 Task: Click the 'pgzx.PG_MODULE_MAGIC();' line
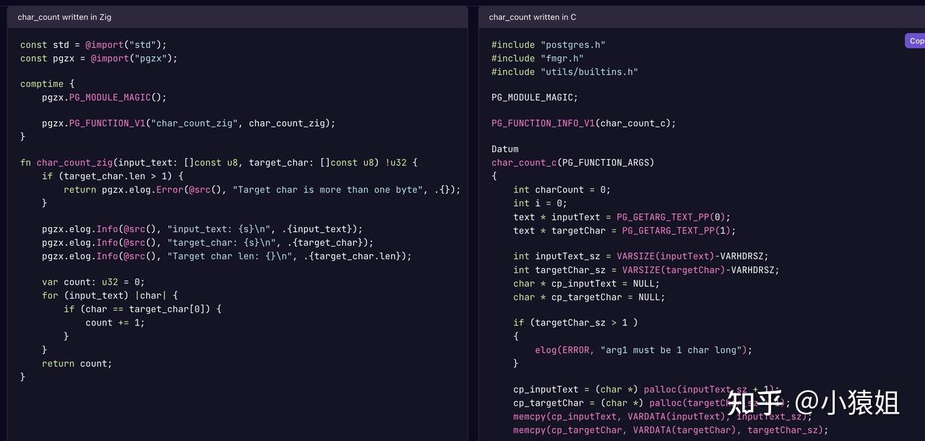point(104,98)
